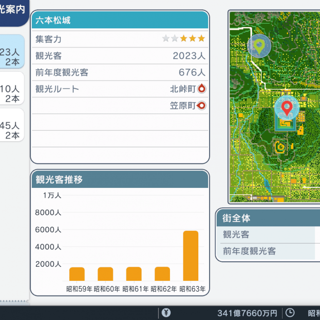Click the route icon beside 笠原町
The height and width of the screenshot is (320, 320).
tap(202, 105)
